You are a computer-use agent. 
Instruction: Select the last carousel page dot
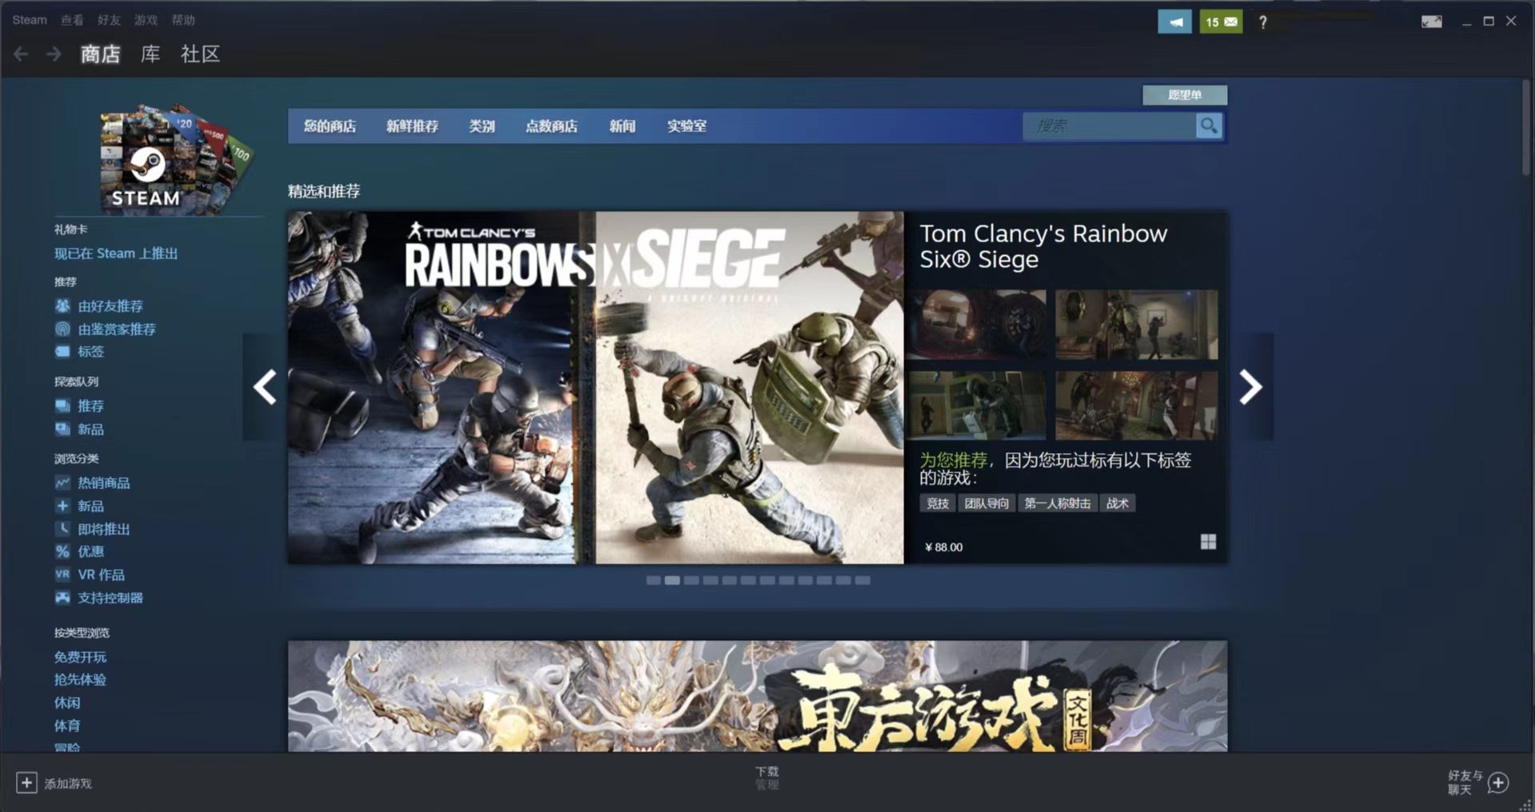click(863, 580)
